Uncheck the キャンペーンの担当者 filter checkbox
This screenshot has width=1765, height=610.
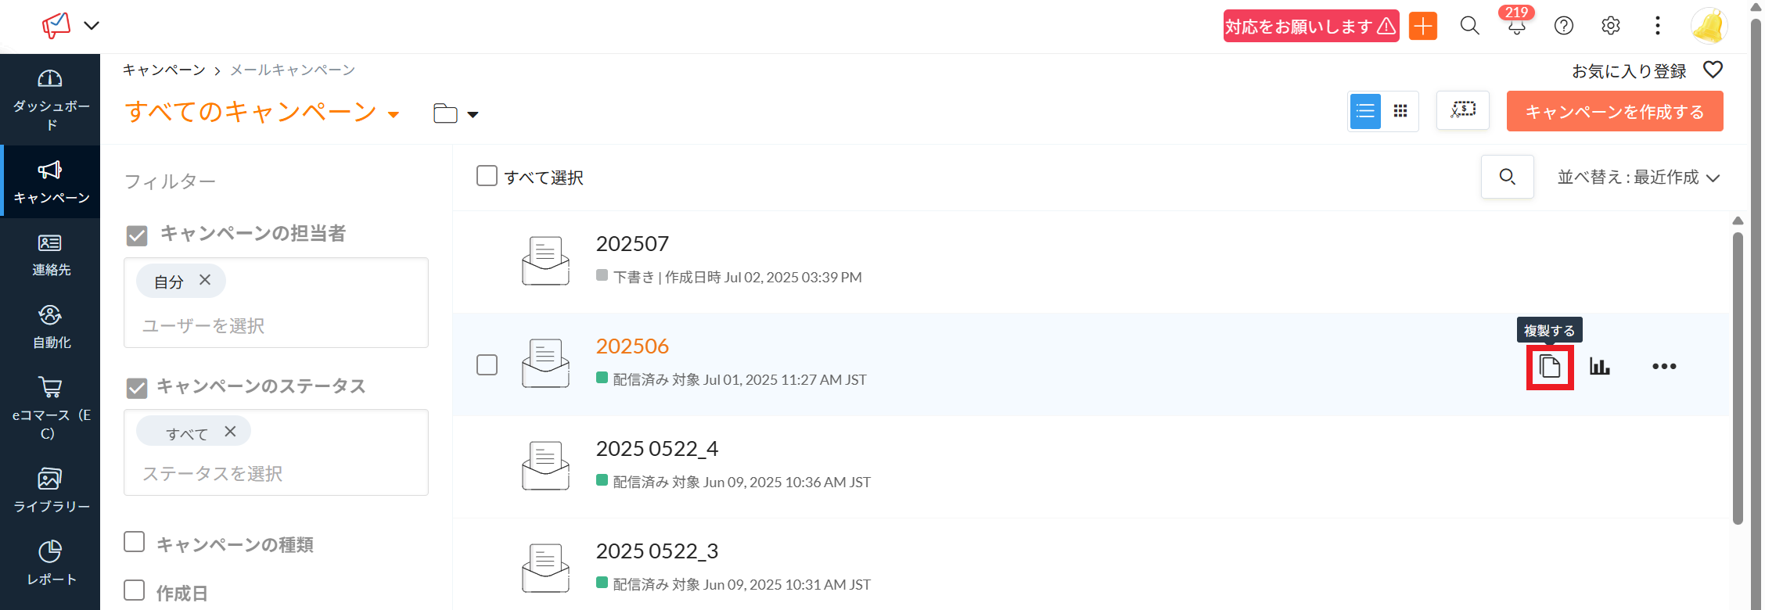(137, 235)
